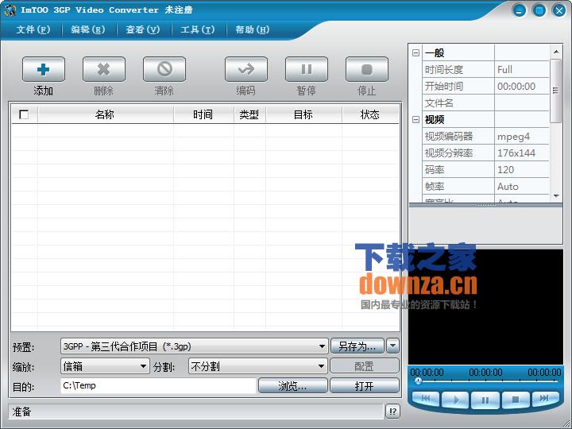Click the 浏览... (Browse) button
The width and height of the screenshot is (572, 429).
292,385
